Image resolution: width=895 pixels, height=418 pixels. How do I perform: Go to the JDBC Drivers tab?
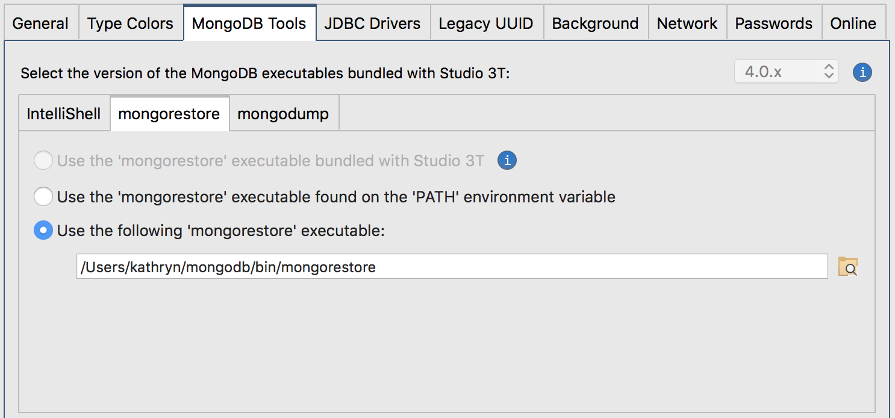[372, 23]
